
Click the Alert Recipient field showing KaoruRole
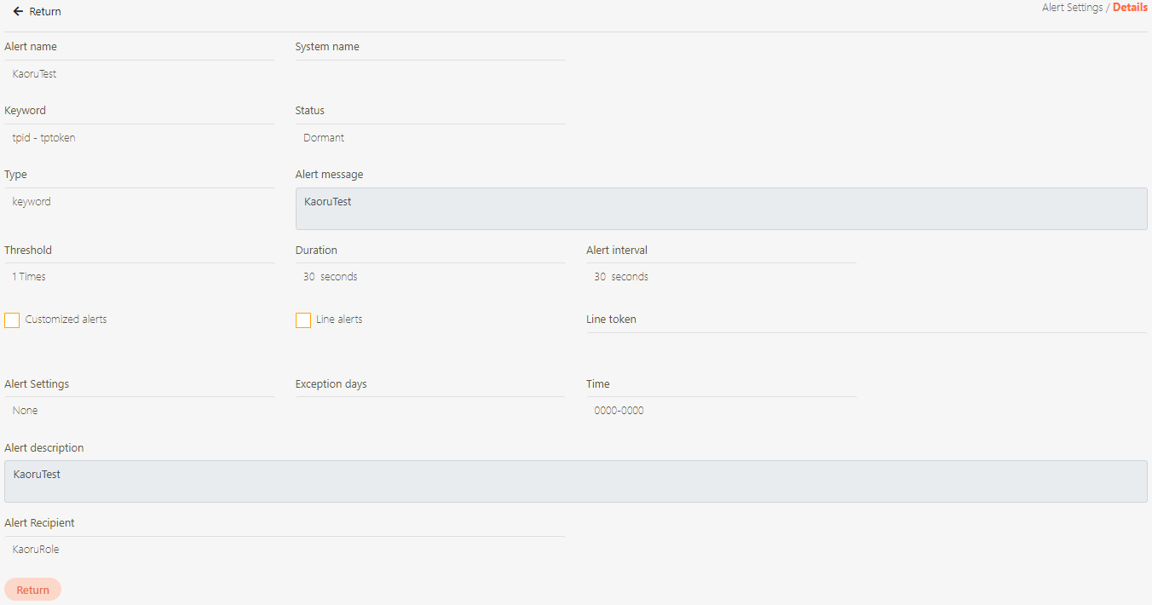pyautogui.click(x=284, y=550)
